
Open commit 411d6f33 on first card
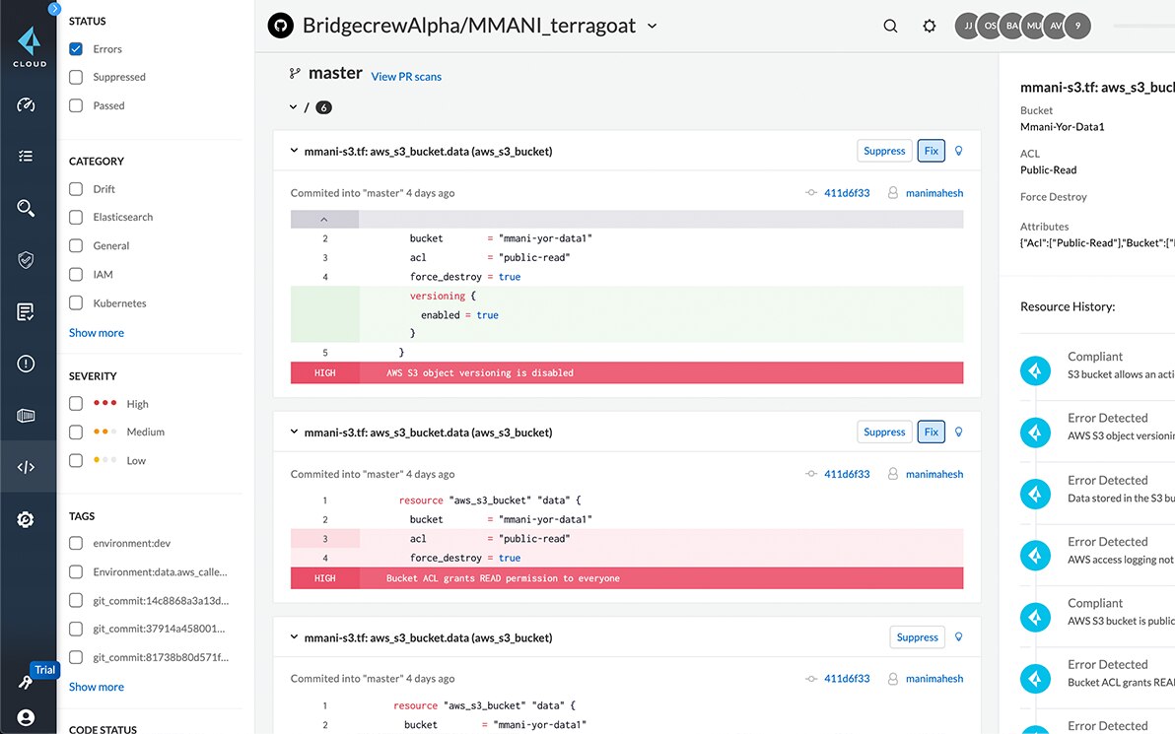(846, 193)
